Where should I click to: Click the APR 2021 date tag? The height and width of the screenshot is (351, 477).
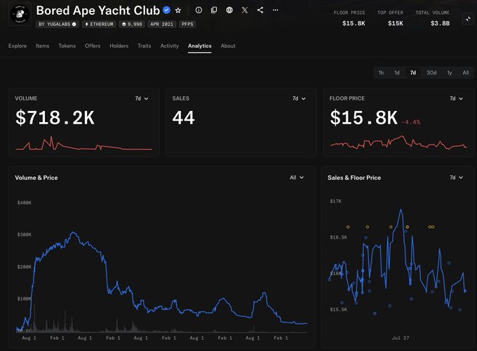coord(162,24)
